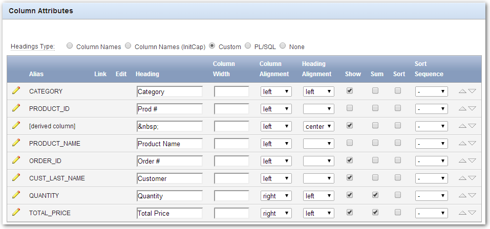Move ORDER_ID row up with arrow
The height and width of the screenshot is (229, 490).
click(462, 161)
